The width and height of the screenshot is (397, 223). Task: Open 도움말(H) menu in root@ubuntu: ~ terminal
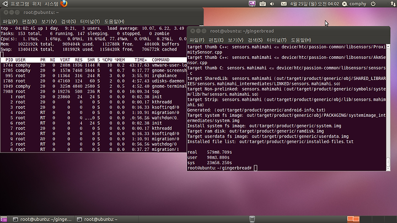click(x=114, y=21)
